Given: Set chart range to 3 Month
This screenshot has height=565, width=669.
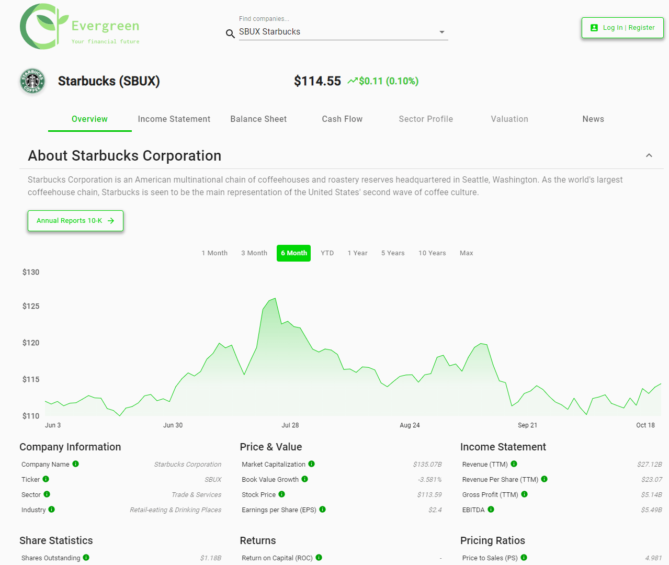Looking at the screenshot, I should 254,253.
